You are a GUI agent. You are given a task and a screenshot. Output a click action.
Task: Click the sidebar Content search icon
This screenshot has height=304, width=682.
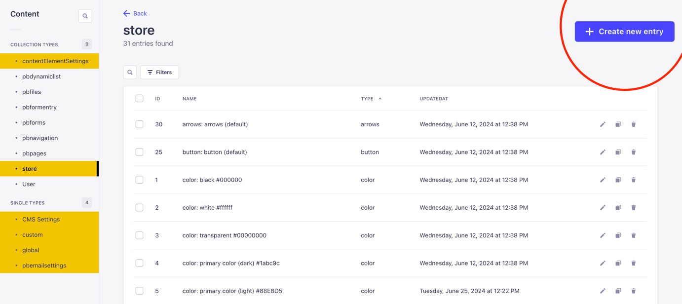pos(85,16)
